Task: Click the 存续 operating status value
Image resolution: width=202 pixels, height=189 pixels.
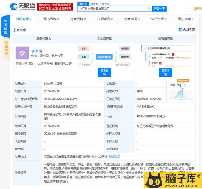Action: pyautogui.click(x=140, y=91)
